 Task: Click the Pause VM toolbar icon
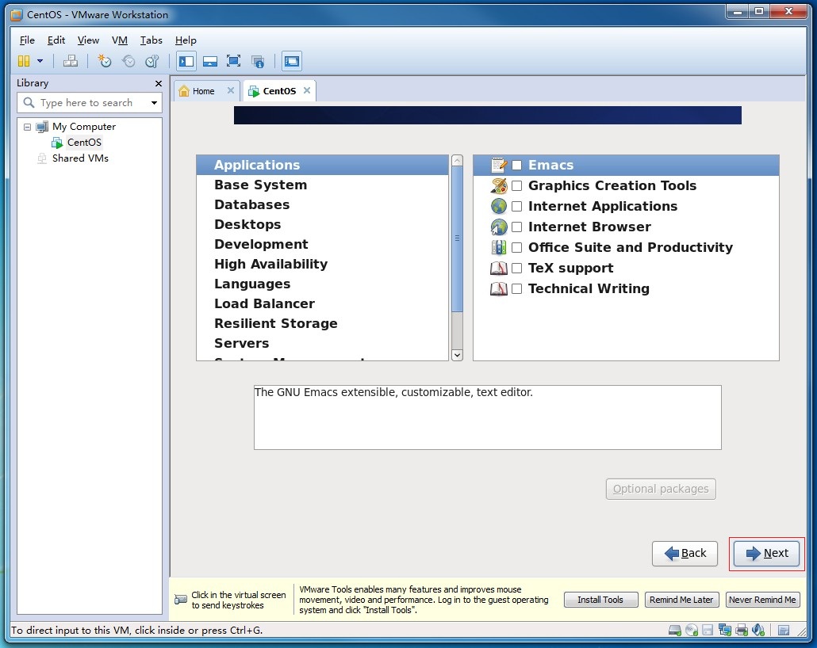pyautogui.click(x=23, y=61)
